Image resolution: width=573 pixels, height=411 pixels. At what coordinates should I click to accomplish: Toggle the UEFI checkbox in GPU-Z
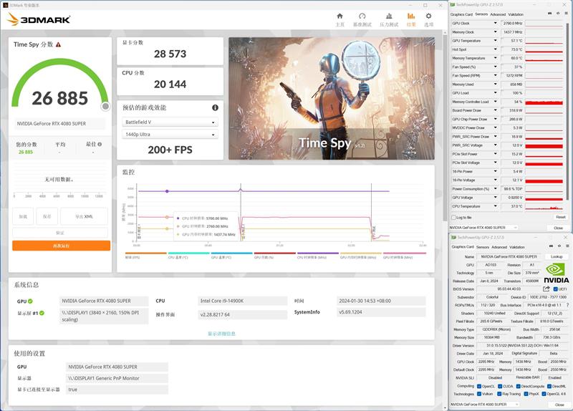coord(556,289)
